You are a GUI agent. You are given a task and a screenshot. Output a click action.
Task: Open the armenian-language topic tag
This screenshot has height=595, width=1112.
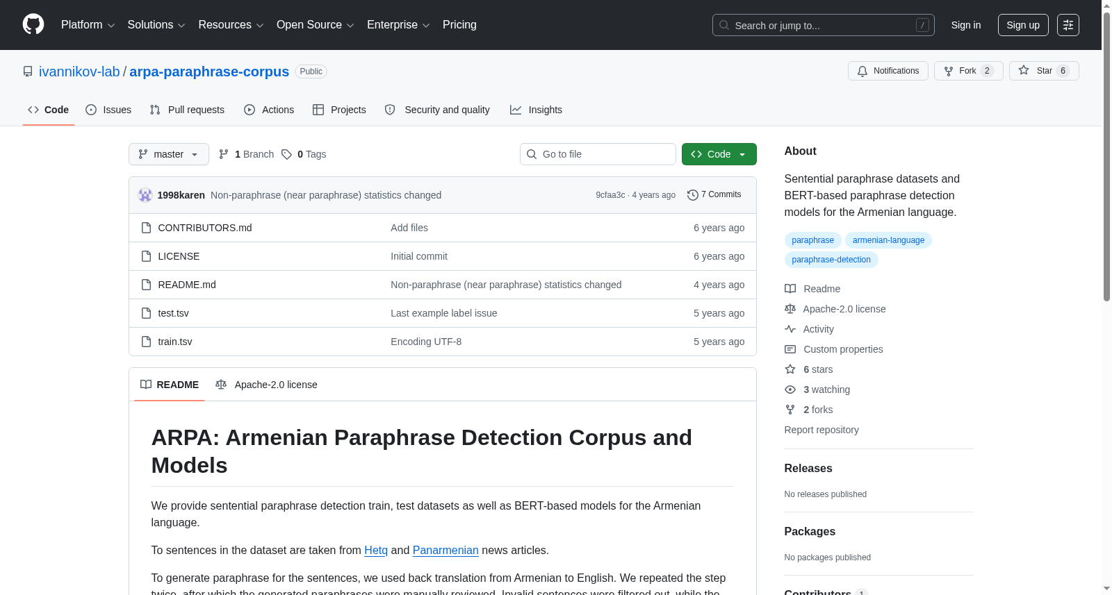888,240
